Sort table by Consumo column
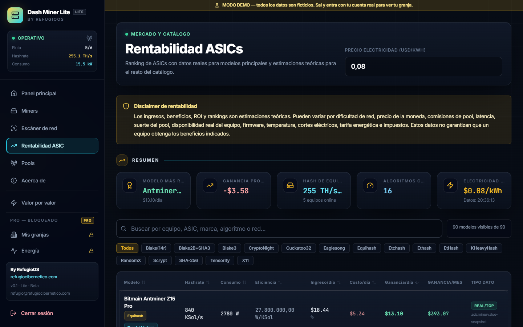 233,282
